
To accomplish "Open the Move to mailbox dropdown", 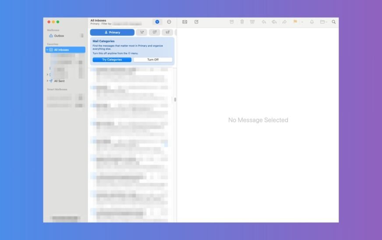I will coord(323,22).
